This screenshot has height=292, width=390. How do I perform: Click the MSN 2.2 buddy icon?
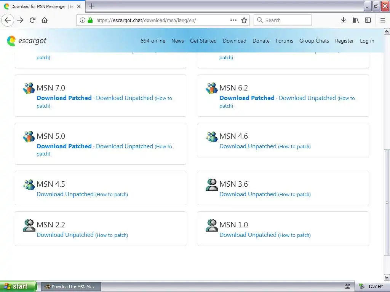(29, 225)
